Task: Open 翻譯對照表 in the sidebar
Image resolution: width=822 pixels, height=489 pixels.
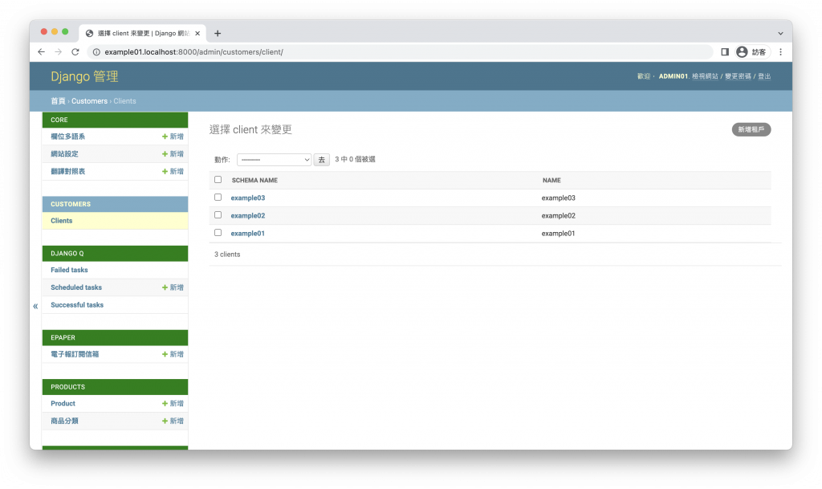Action: click(67, 171)
